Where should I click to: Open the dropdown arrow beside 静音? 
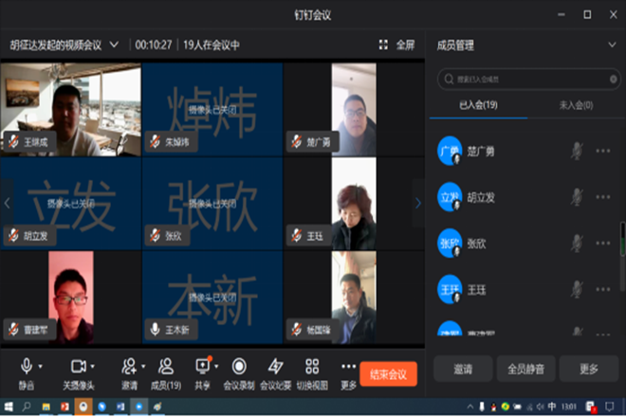[x=44, y=366]
